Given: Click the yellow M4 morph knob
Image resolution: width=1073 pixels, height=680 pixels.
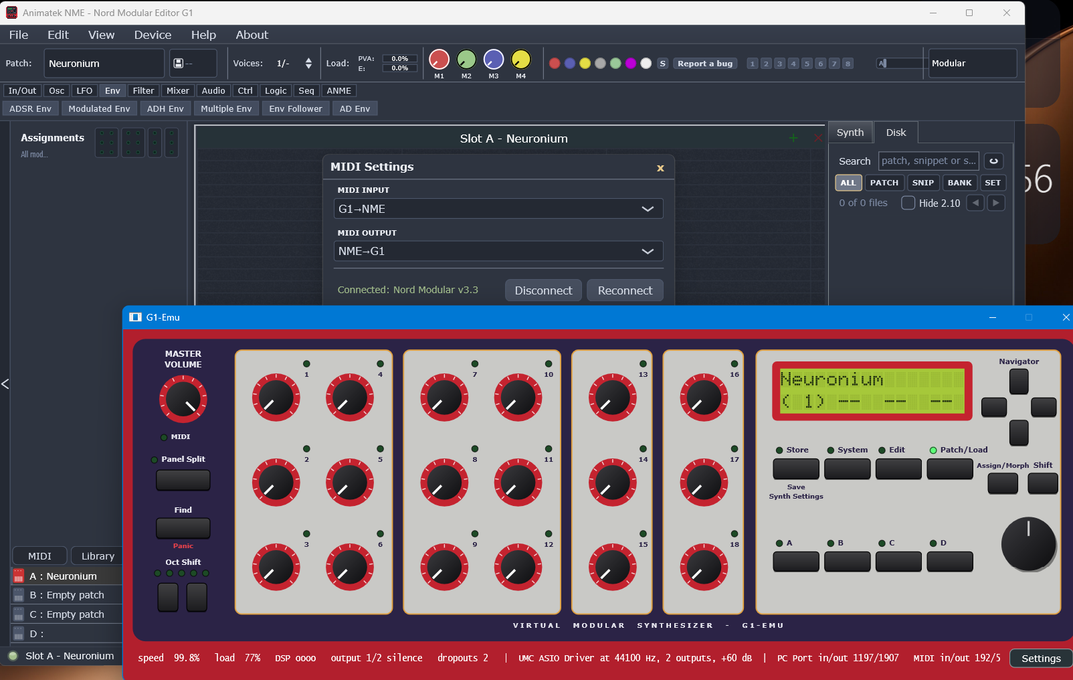Looking at the screenshot, I should (x=520, y=60).
